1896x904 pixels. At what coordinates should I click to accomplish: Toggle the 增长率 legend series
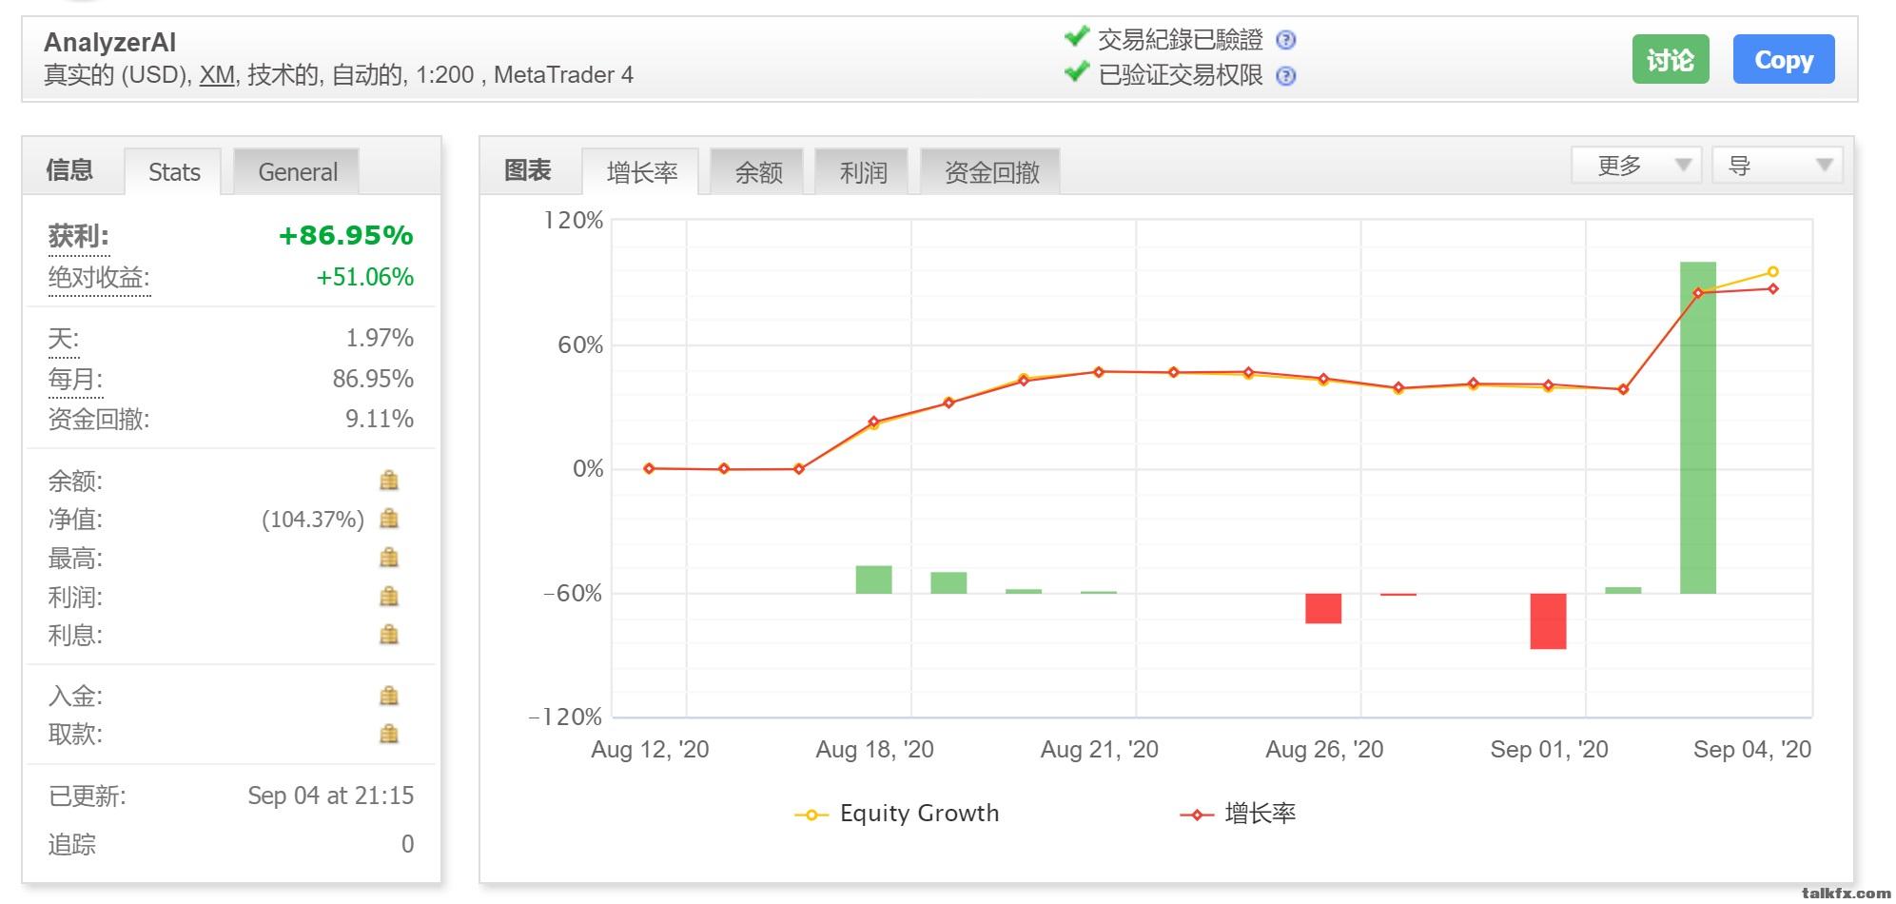(1238, 814)
